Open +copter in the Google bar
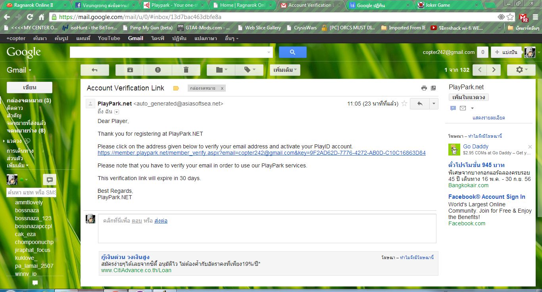Image resolution: width=542 pixels, height=292 pixels. (x=16, y=38)
